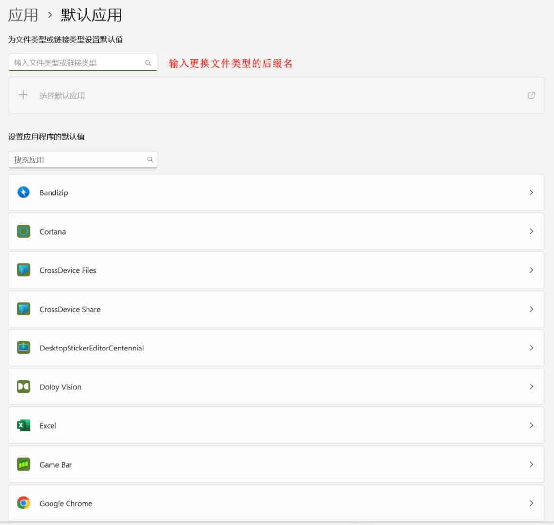
Task: Click the magnifier icon in file type search
Action: [x=148, y=63]
